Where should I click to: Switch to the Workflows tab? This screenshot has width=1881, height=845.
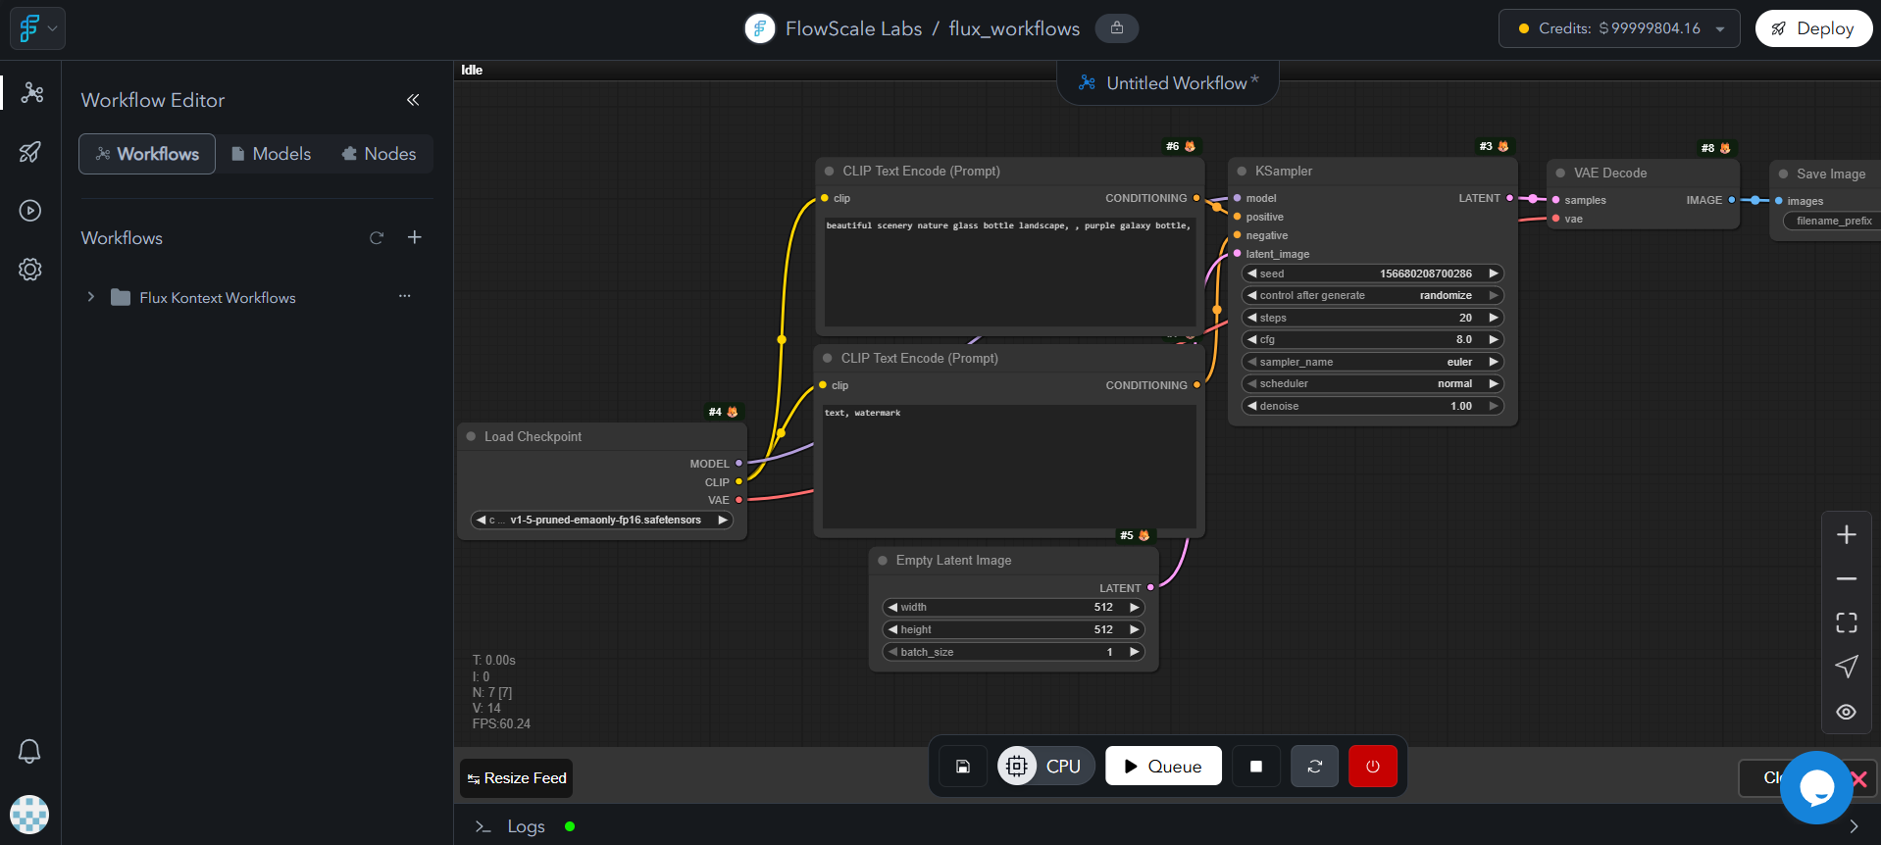(x=147, y=154)
